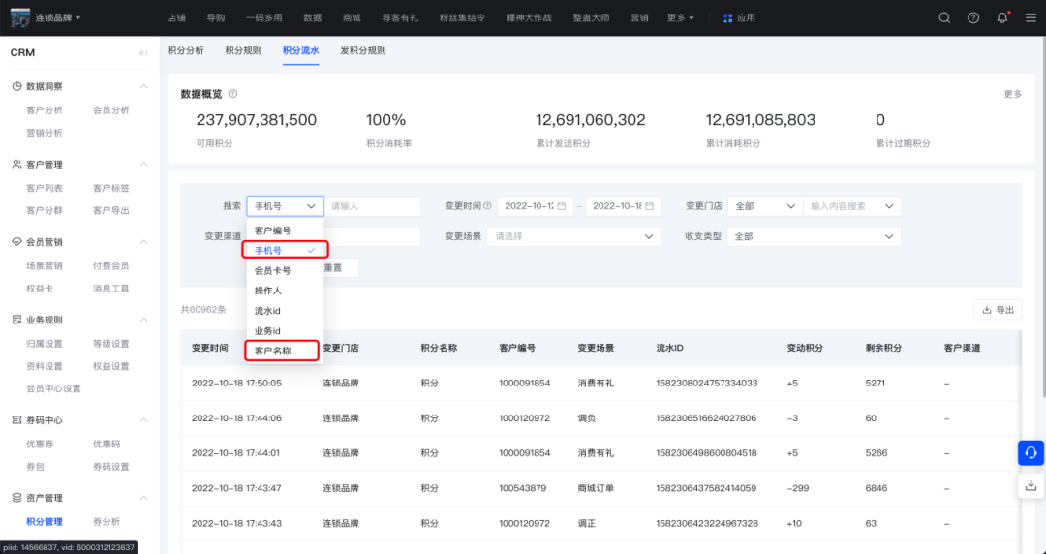Screen dimensions: 1046x554
Task: Select 会员卡号 in search dropdown
Action: (x=285, y=270)
